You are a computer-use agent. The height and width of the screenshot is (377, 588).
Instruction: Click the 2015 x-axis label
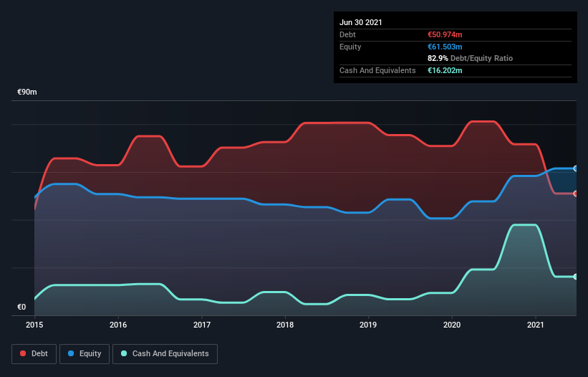coord(34,325)
